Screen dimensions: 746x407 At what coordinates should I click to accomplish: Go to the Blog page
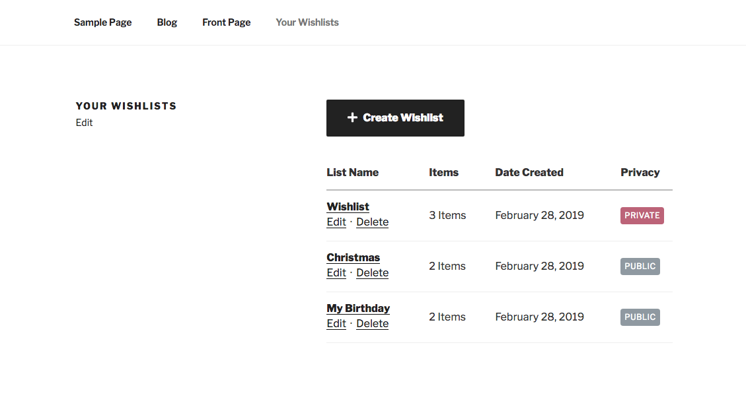coord(167,22)
